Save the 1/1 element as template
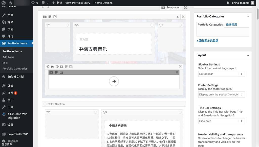259x147 pixels. (x=61, y=66)
